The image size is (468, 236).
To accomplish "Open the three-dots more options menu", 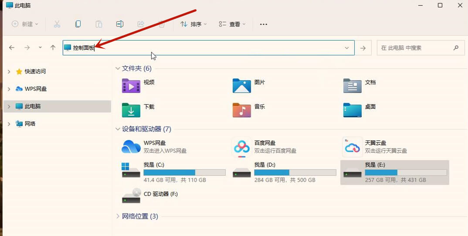I will click(x=264, y=24).
